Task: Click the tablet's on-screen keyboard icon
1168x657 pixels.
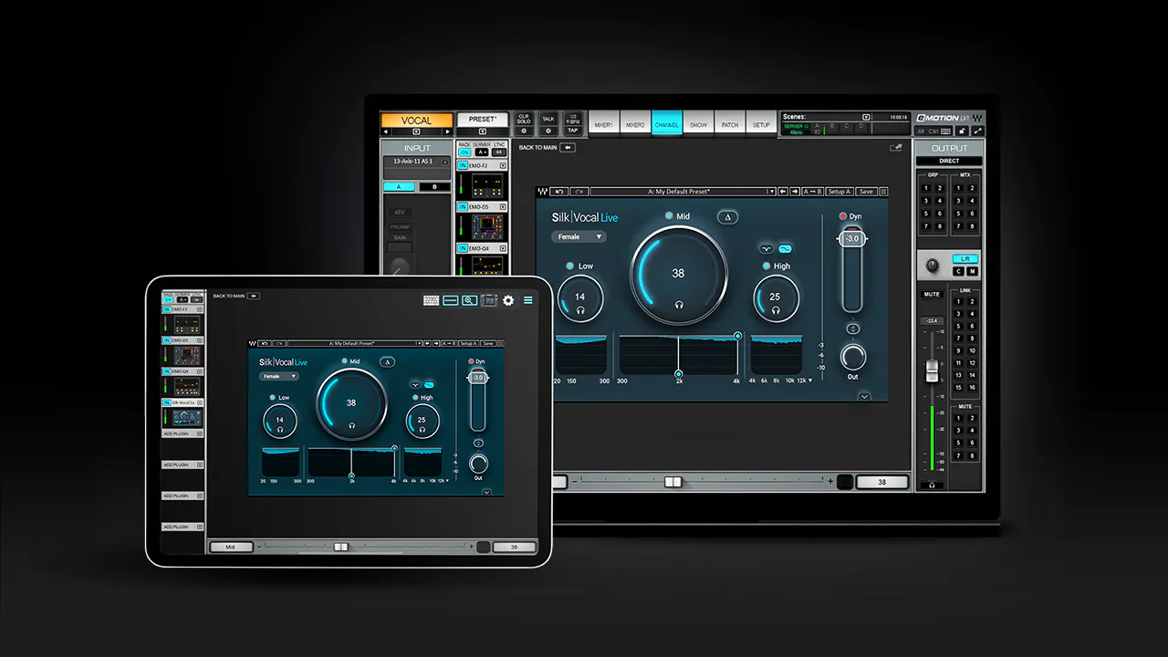Action: pos(432,300)
